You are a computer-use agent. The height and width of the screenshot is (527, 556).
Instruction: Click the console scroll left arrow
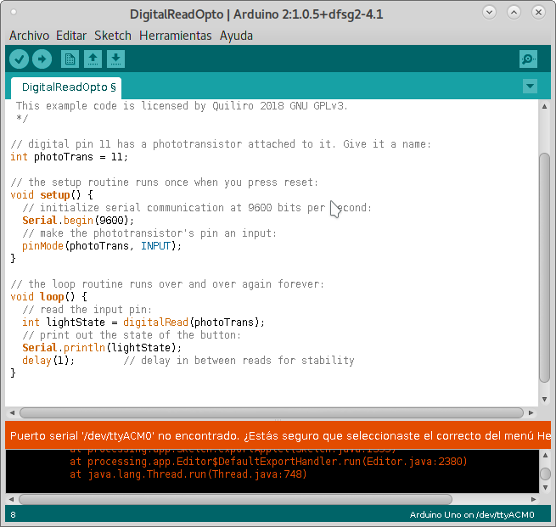coord(11,499)
